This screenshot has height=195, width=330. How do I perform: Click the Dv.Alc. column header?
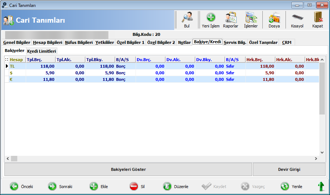(180, 60)
